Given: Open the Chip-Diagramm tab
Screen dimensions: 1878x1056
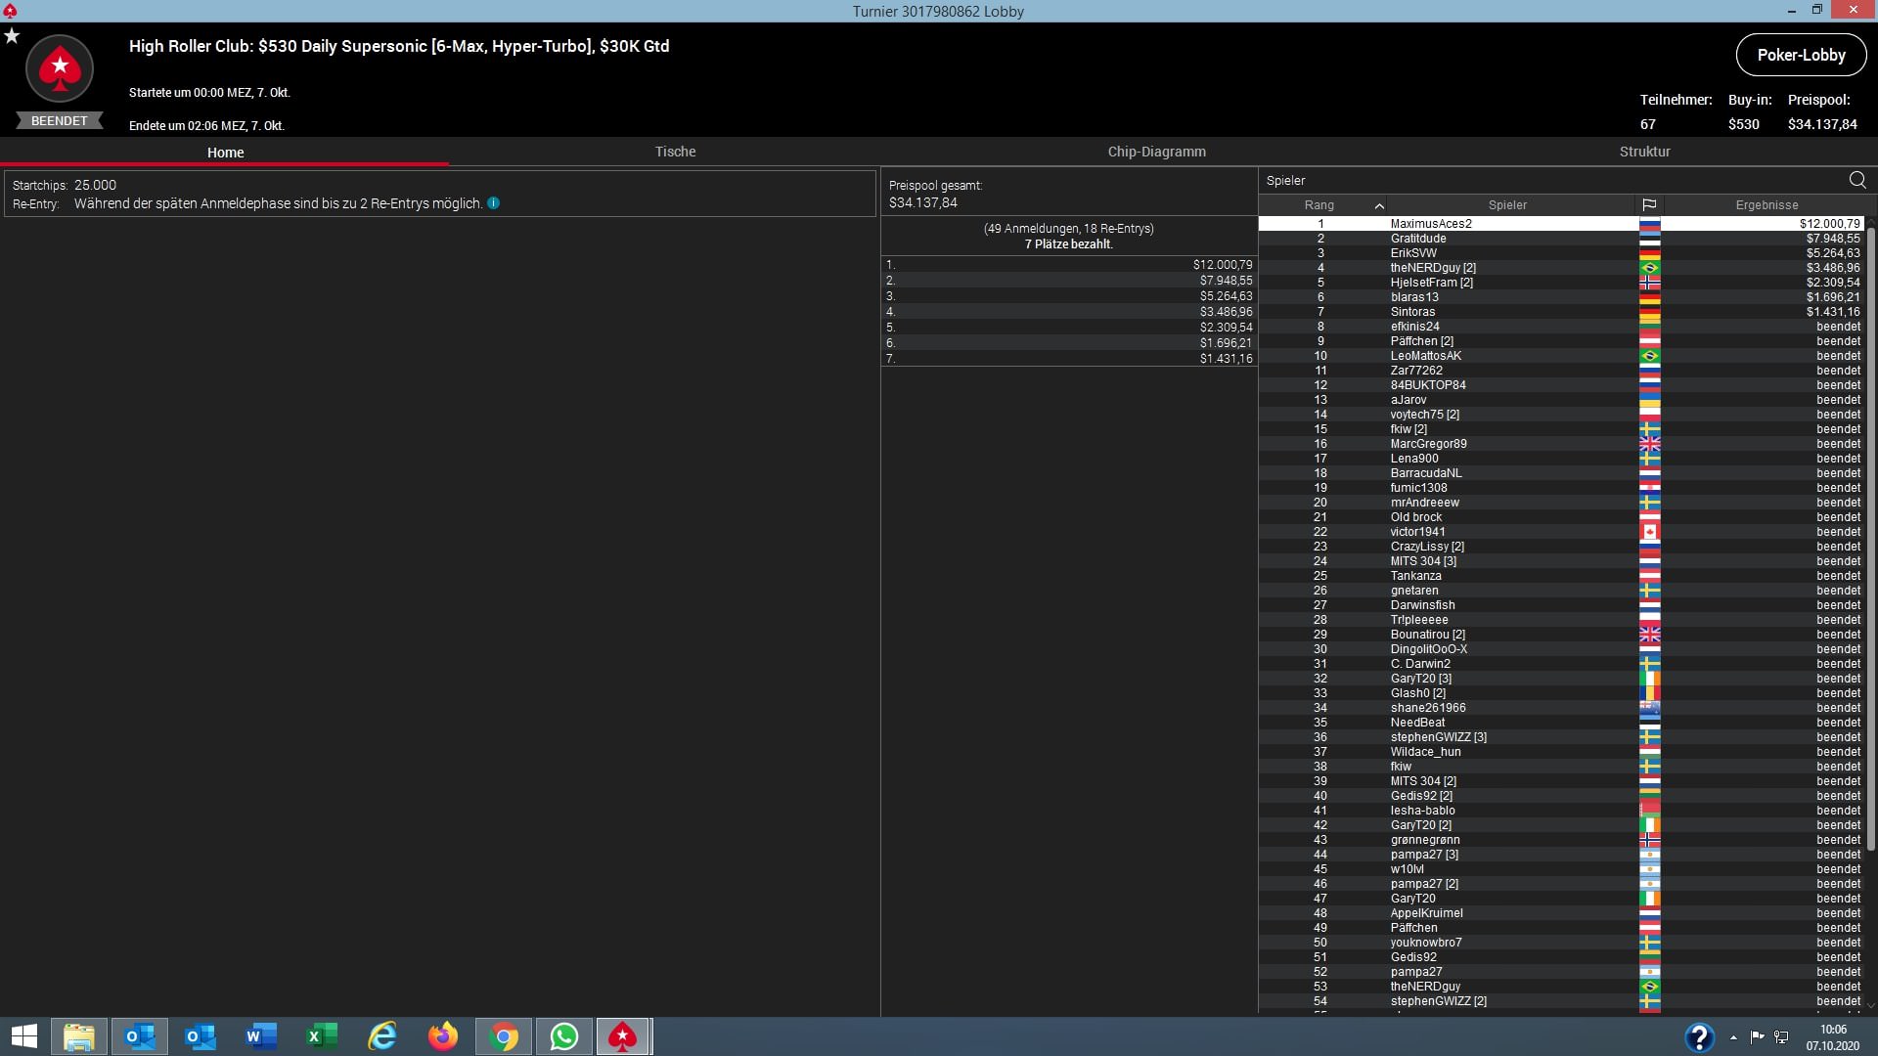Looking at the screenshot, I should pos(1156,152).
